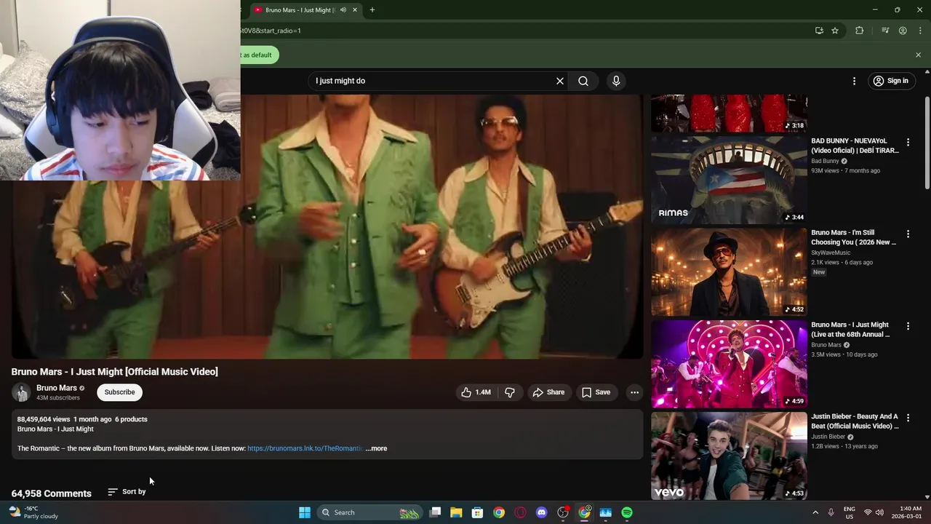Viewport: 931px width, 524px height.
Task: Open YouTube settings three-dot menu beside Sign in
Action: [854, 81]
